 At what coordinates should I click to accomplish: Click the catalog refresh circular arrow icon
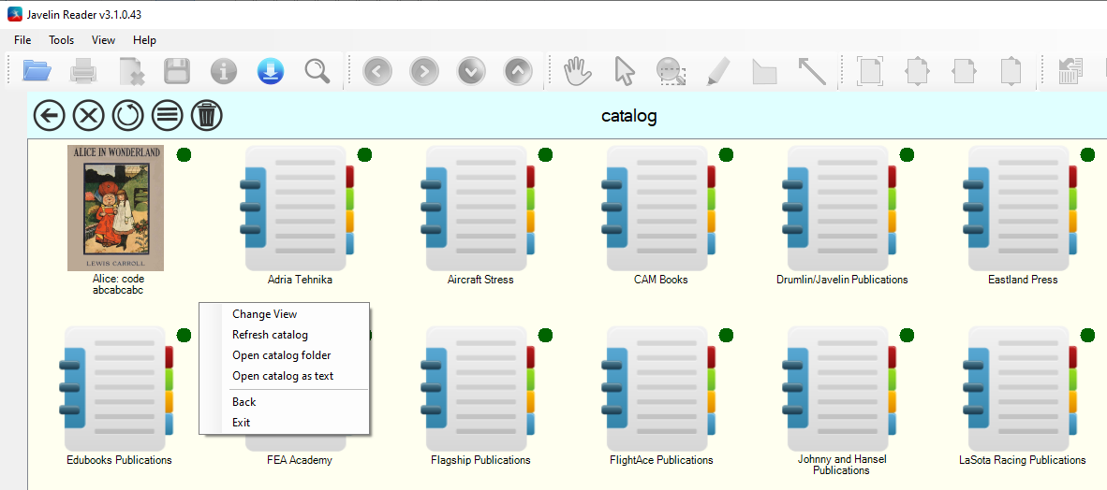[x=127, y=116]
